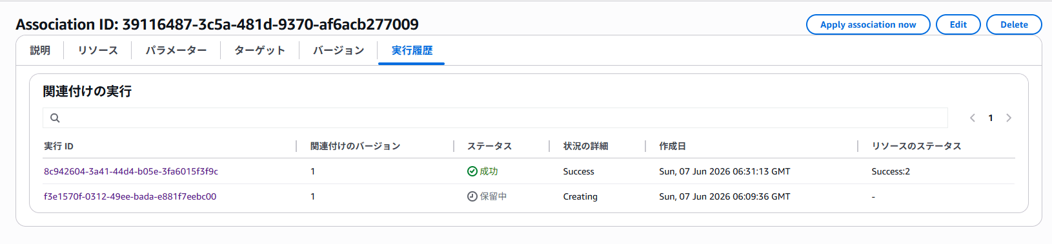Sort by 実行 ID column header

click(x=59, y=146)
